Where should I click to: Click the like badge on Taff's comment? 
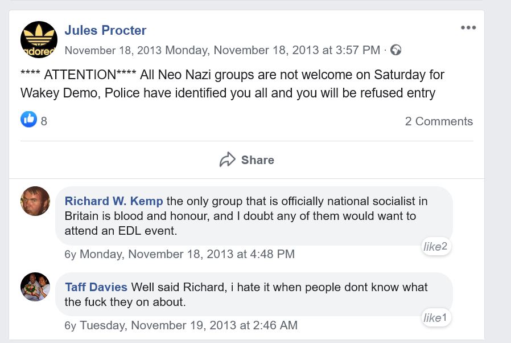pyautogui.click(x=436, y=318)
